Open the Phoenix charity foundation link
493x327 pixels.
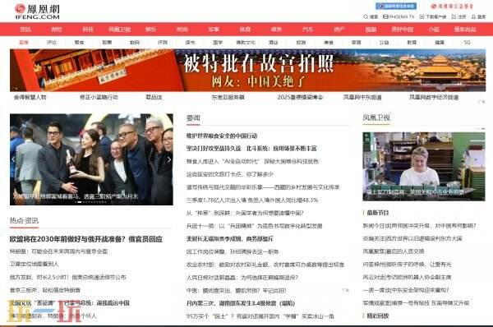point(452,6)
